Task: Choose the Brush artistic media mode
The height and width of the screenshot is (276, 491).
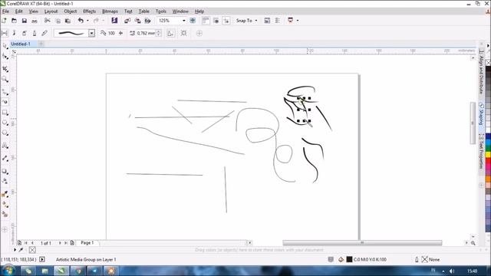Action: coord(14,33)
